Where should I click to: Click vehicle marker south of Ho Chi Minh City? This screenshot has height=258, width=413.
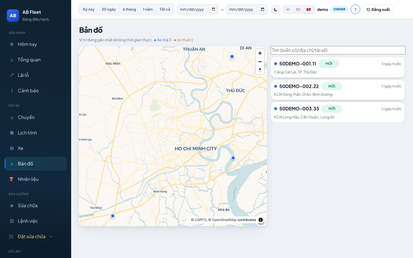233,158
